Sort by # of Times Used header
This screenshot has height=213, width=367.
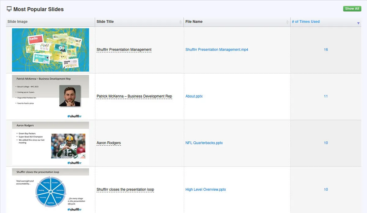click(x=326, y=22)
